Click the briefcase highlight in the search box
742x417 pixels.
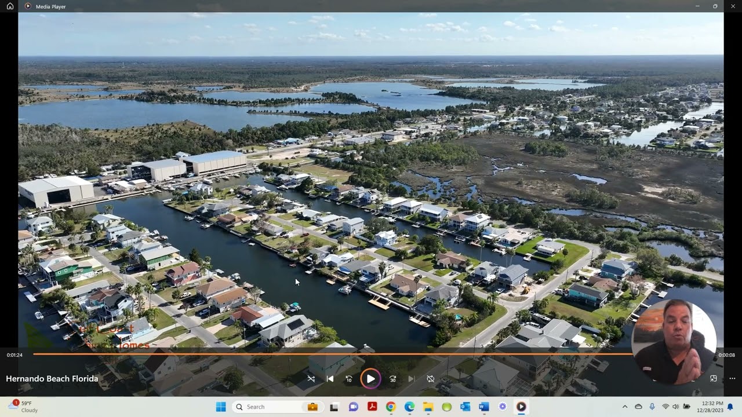[312, 407]
